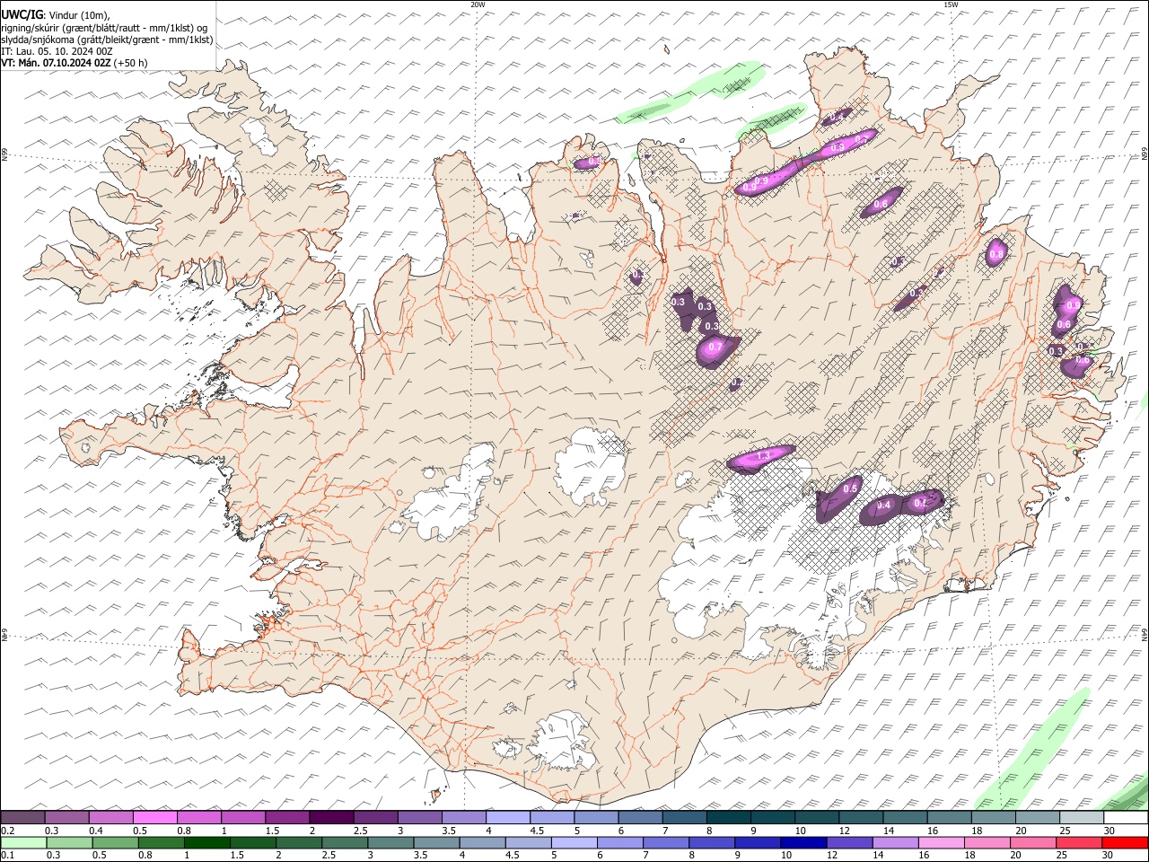Click the '20W' longitude label at top
1149x862 pixels.
click(x=478, y=4)
